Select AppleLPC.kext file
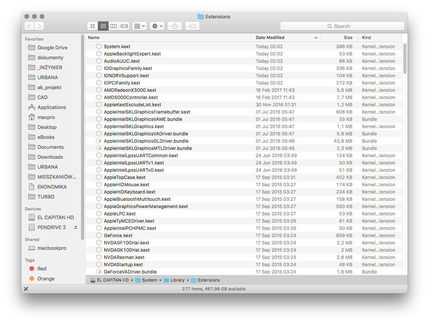The image size is (429, 324). 244,214
